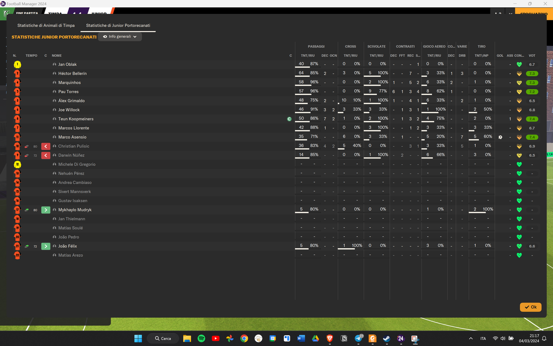Screen dimensions: 553x346
Task: Sort by the OCN column header
Action: [x=333, y=55]
